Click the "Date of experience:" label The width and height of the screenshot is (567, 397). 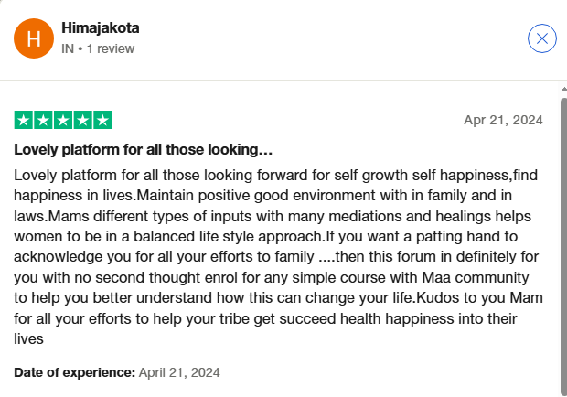75,372
